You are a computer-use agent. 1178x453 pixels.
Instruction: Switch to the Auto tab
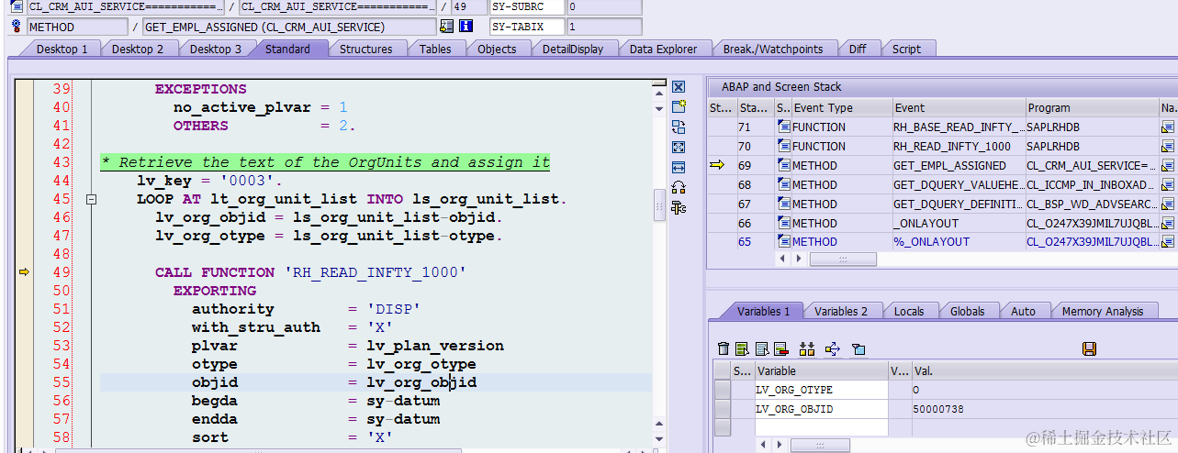pyautogui.click(x=1023, y=312)
